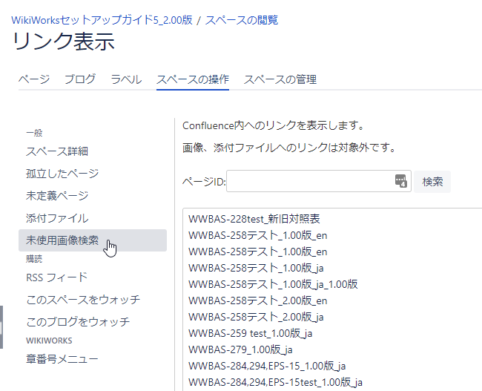Switch to the ページ tab
482x391 pixels.
pyautogui.click(x=33, y=79)
